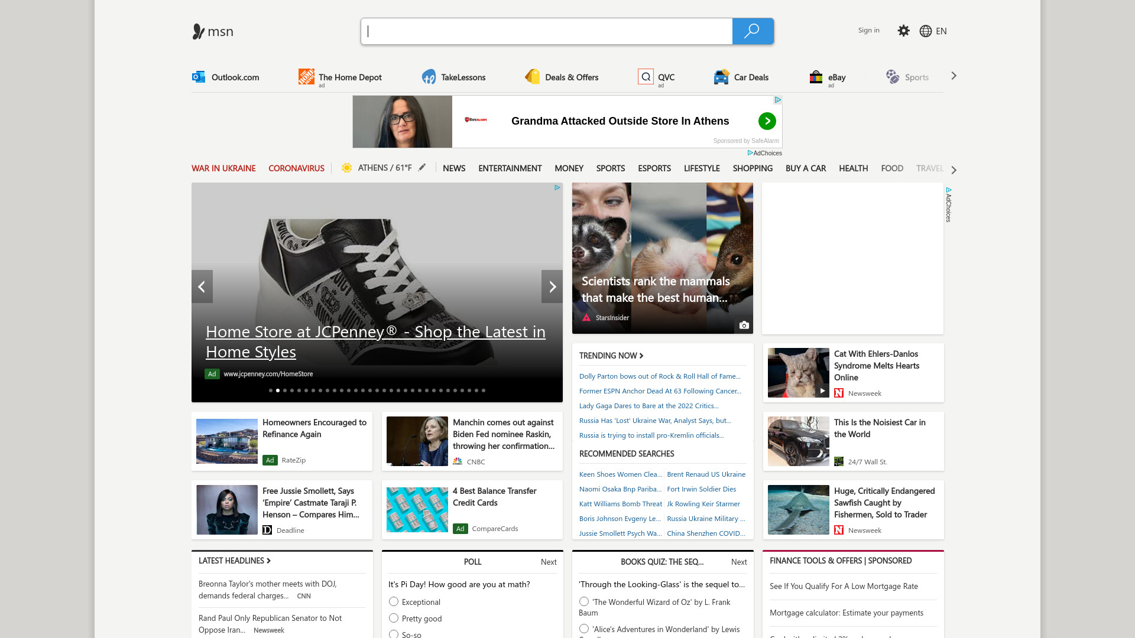Click the Sports shortcut icon
The height and width of the screenshot is (638, 1135).
click(x=893, y=77)
